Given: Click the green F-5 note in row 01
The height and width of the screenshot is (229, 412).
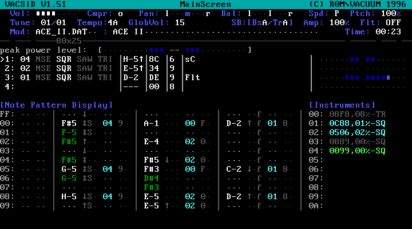Looking at the screenshot, I should tap(69, 132).
